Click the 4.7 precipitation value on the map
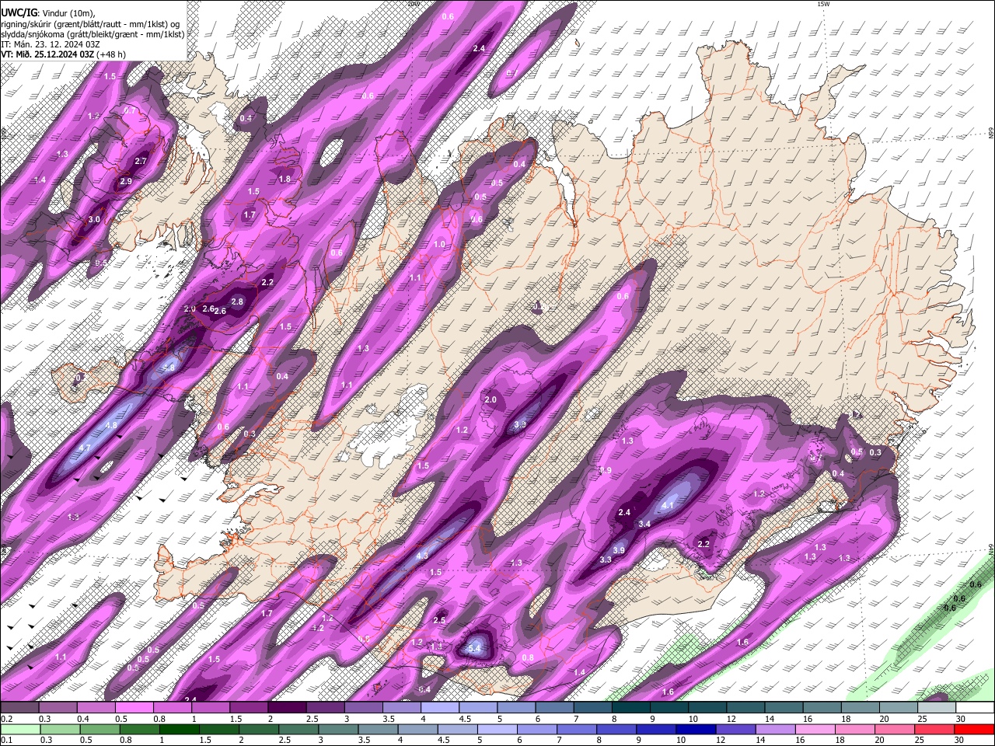The image size is (995, 746). click(x=85, y=448)
